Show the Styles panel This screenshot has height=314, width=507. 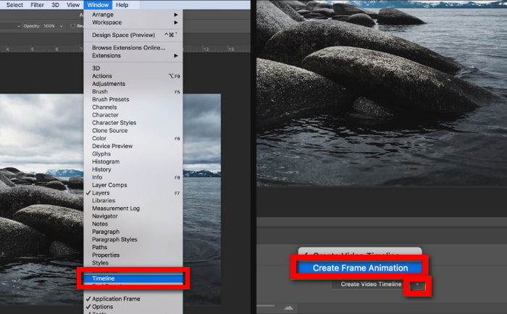[133, 263]
